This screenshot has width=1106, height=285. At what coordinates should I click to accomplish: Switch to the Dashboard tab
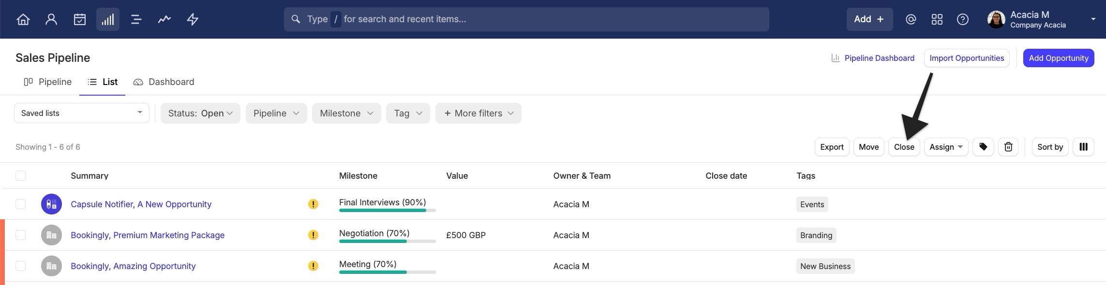tap(164, 82)
